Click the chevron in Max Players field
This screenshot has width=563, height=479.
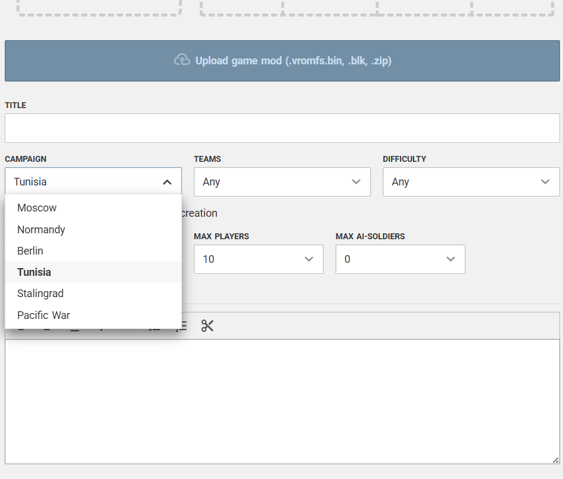pos(309,259)
